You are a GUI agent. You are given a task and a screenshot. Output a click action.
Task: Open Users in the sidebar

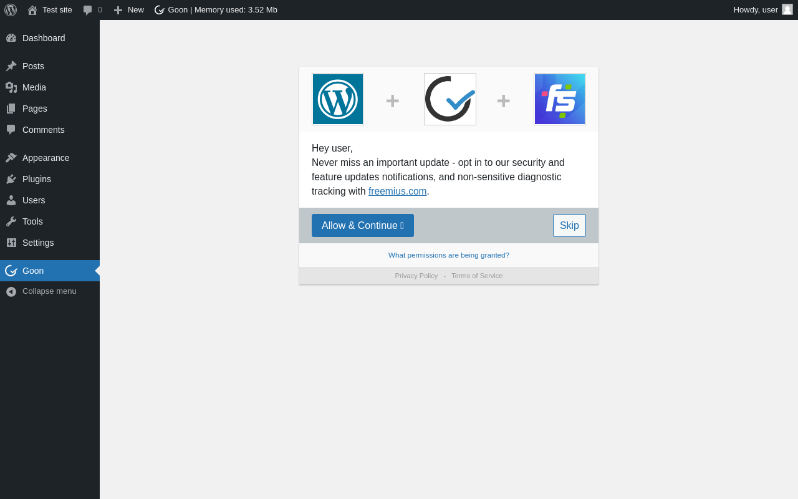pyautogui.click(x=50, y=200)
